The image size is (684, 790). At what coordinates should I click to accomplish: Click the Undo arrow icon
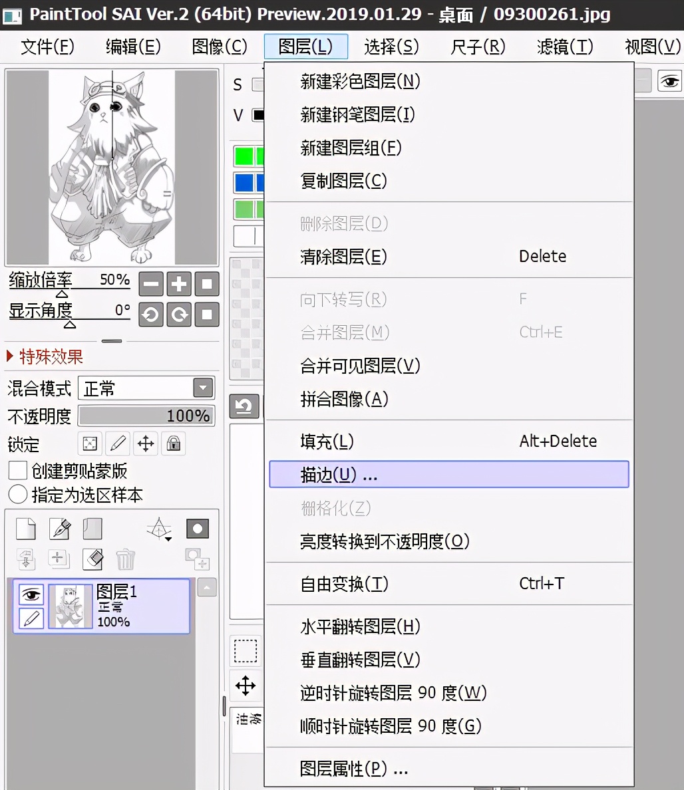pyautogui.click(x=244, y=406)
